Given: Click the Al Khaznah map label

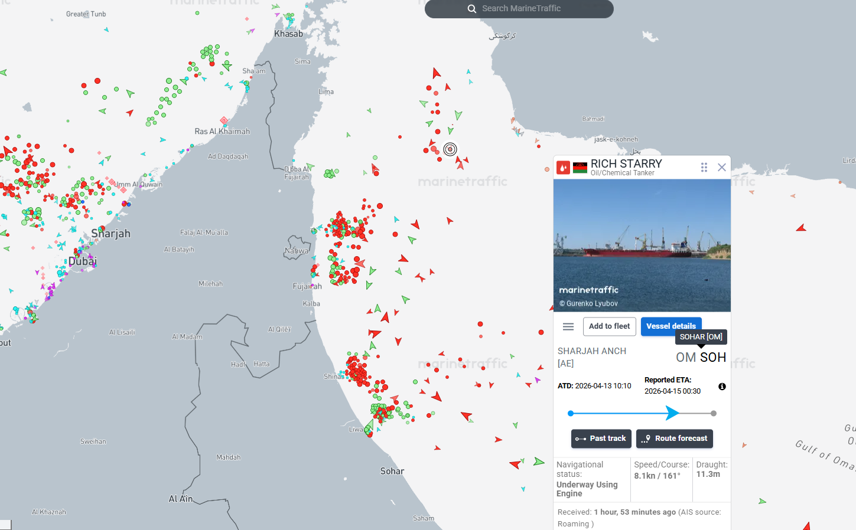Looking at the screenshot, I should (x=49, y=512).
